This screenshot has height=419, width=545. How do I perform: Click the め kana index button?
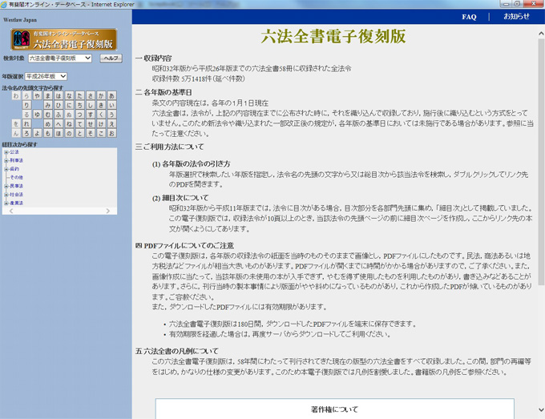[48, 124]
